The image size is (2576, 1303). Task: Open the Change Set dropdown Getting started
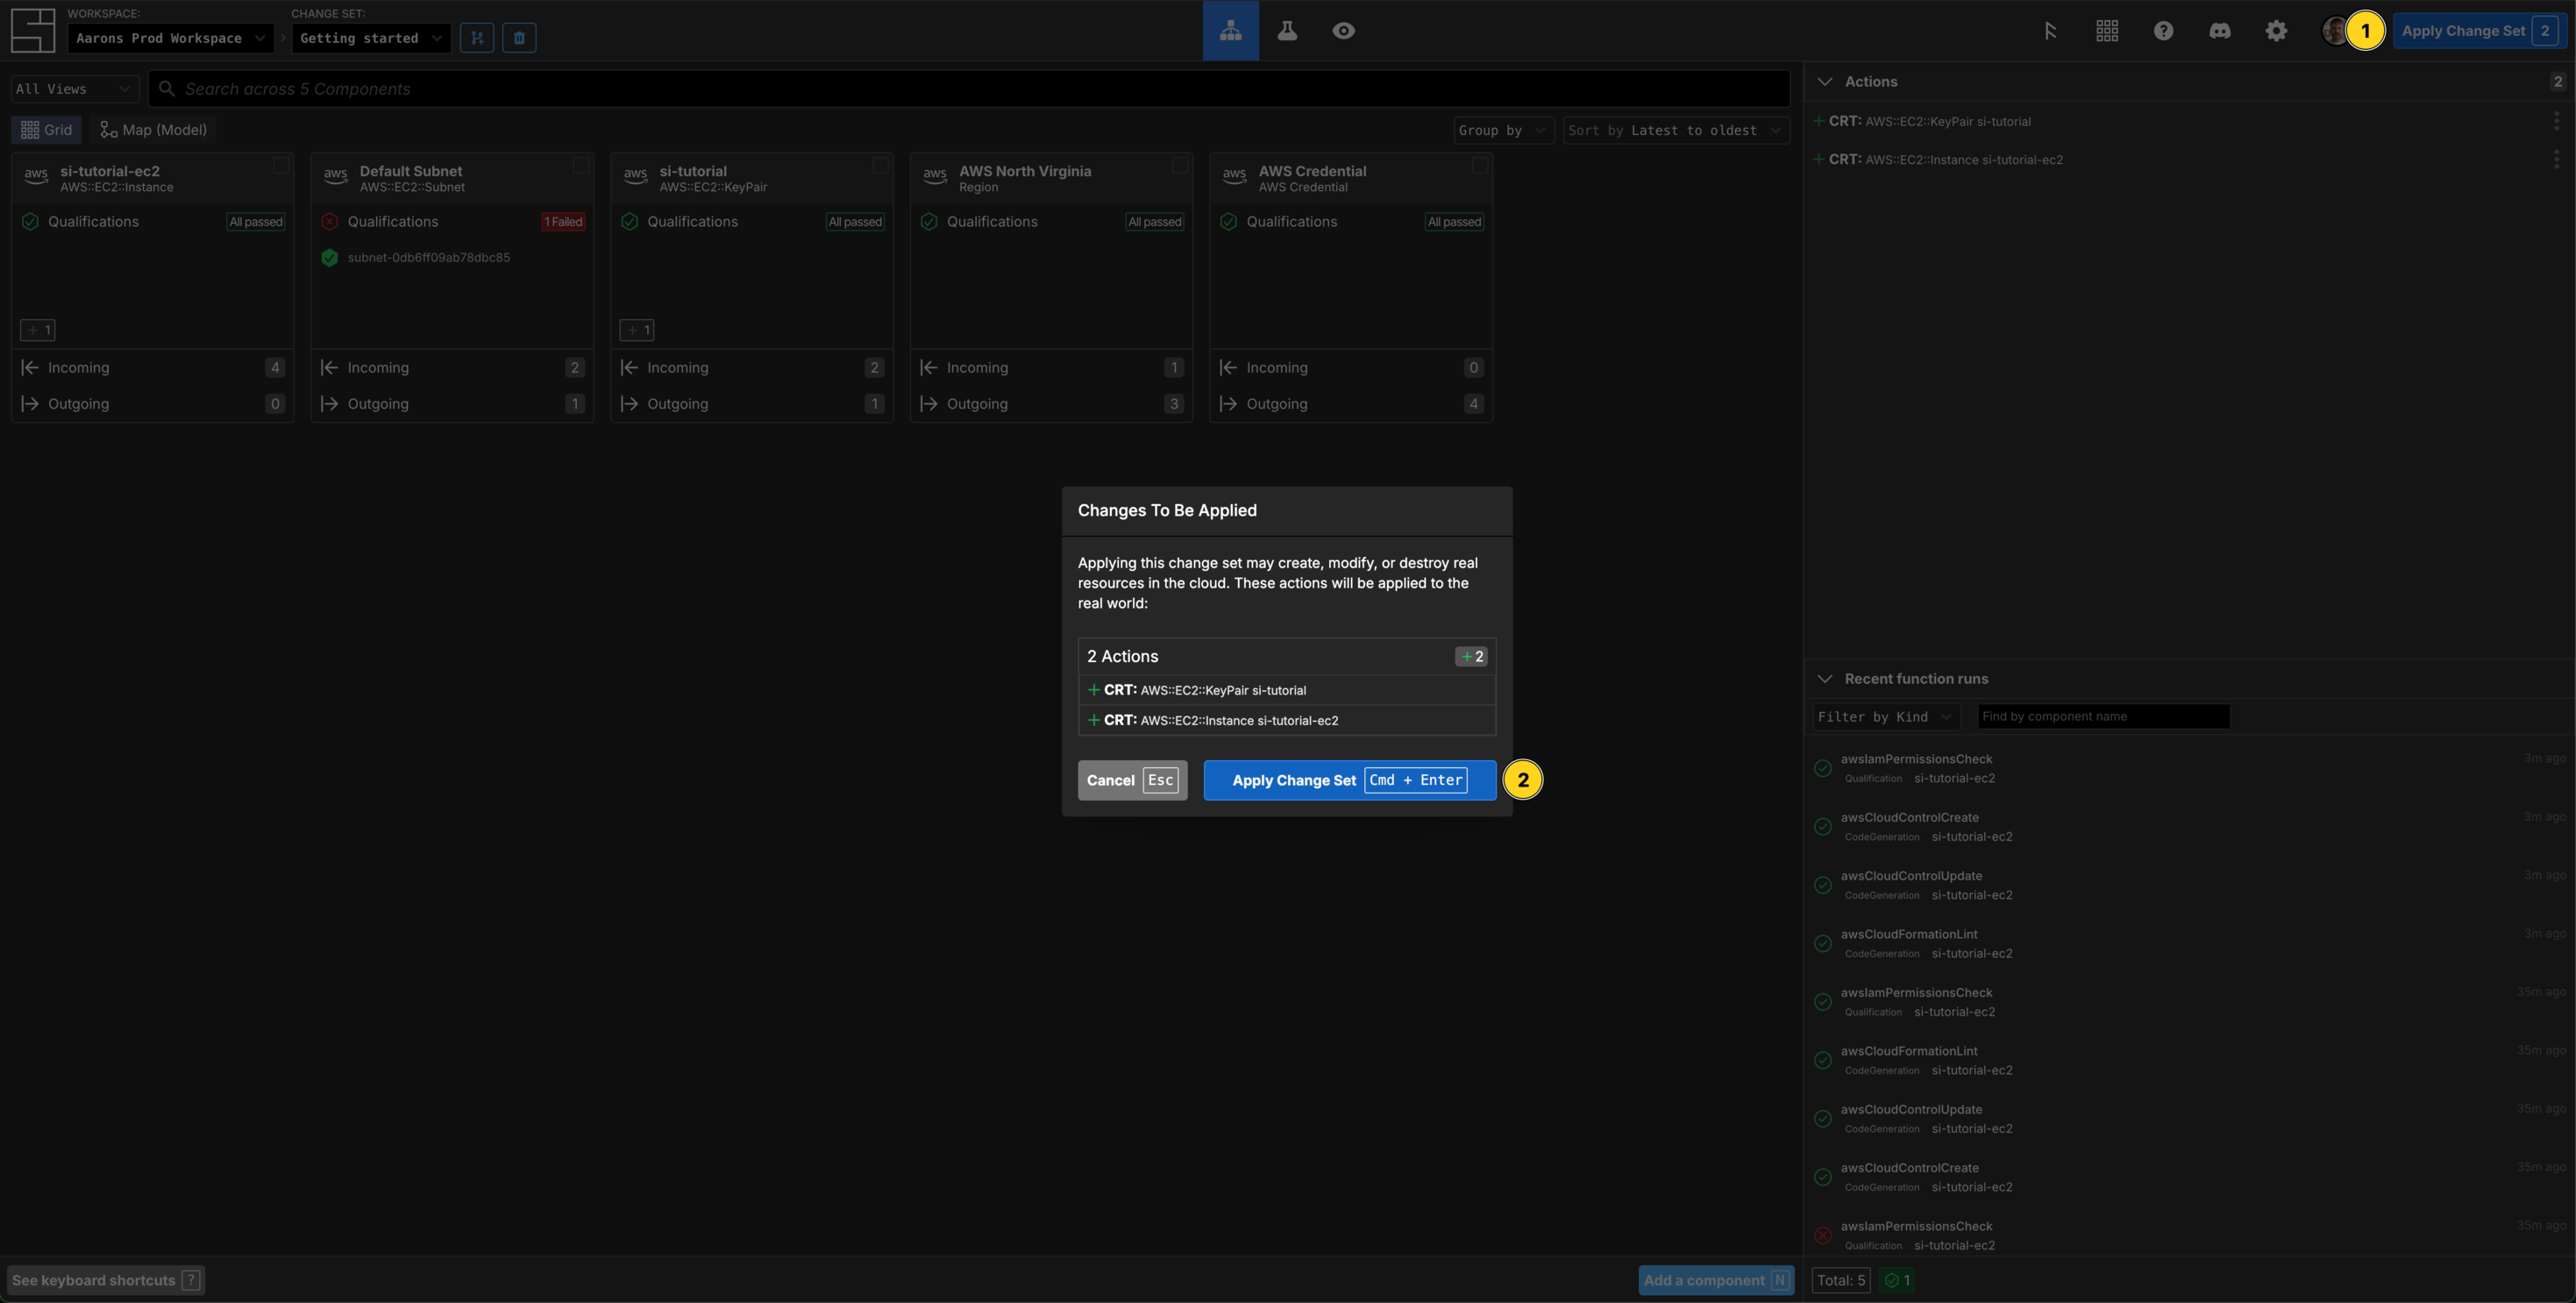370,38
